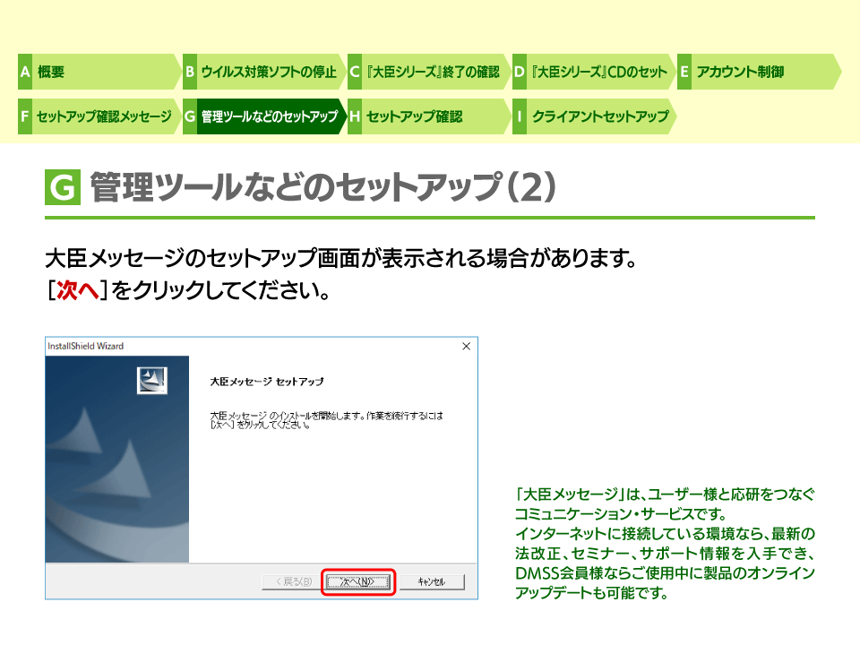
Task: Click the 大臣メッセージ セットアップ heading in wizard
Action: pos(267,382)
